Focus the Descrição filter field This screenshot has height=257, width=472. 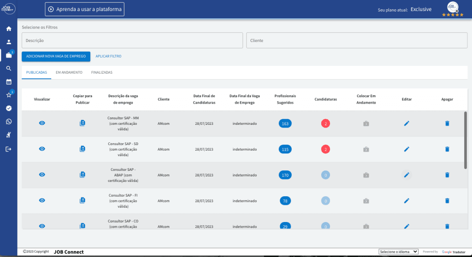coord(132,41)
